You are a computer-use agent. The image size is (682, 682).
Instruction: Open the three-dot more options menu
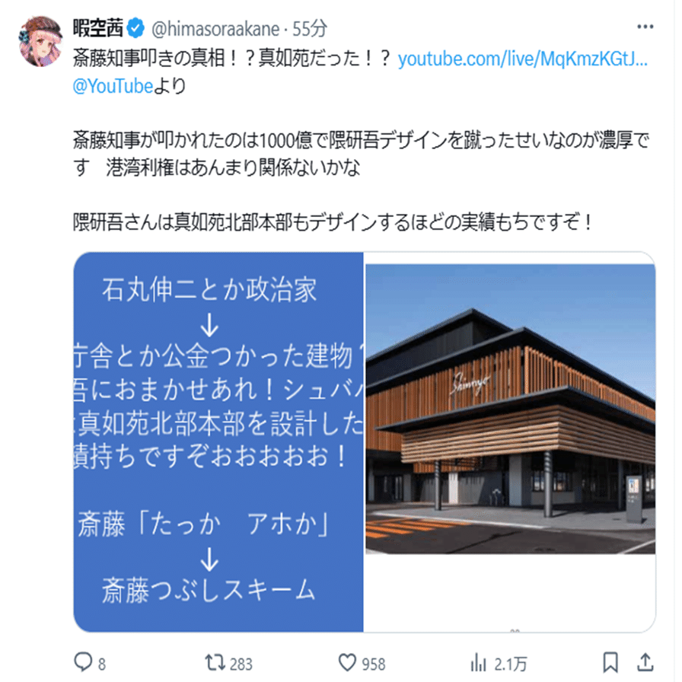tap(645, 27)
